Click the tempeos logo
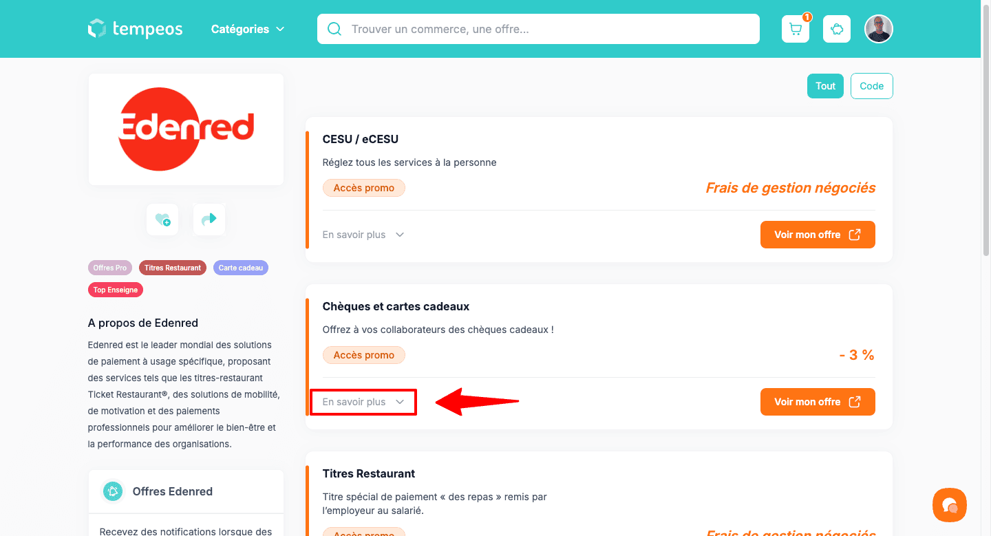 click(x=136, y=29)
